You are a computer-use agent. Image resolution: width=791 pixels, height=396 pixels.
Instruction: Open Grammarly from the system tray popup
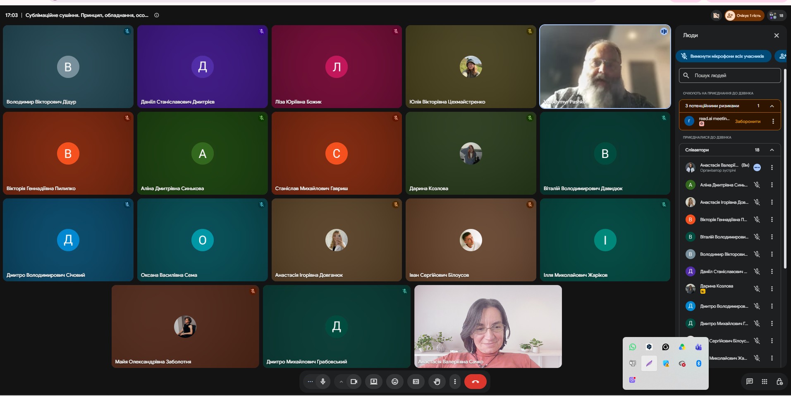tap(666, 347)
